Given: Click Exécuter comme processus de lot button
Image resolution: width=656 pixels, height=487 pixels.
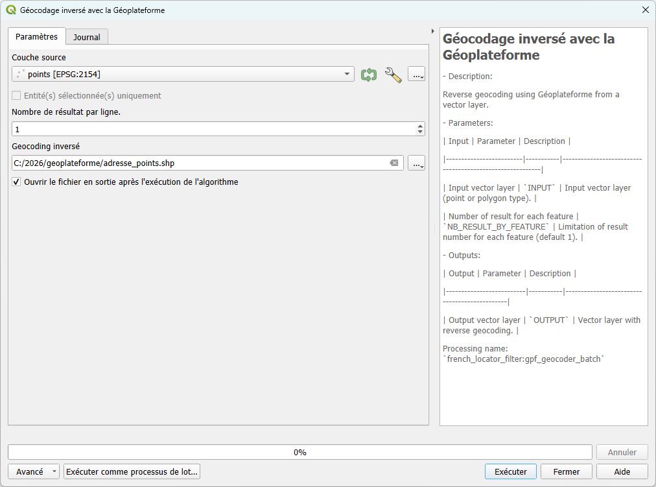Looking at the screenshot, I should coord(132,471).
